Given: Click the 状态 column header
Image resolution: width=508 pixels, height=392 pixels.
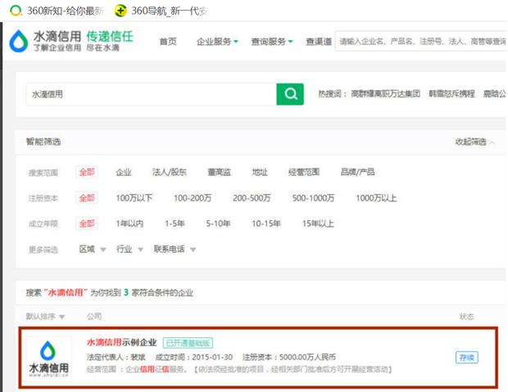Looking at the screenshot, I should point(467,316).
